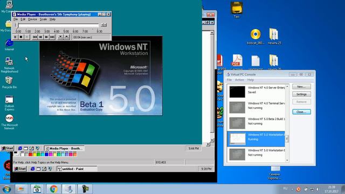The image size is (345, 194).
Task: Click New... button in Virtual PC Console
Action: pyautogui.click(x=301, y=87)
